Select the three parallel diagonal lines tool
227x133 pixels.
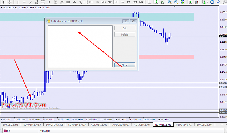(x=62, y=2)
